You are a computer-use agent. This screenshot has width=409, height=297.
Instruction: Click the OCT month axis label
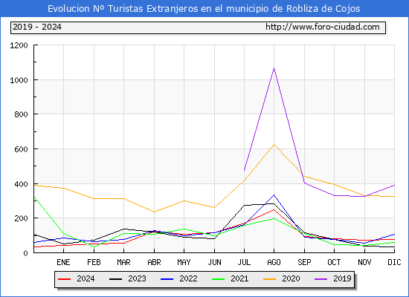point(334,262)
